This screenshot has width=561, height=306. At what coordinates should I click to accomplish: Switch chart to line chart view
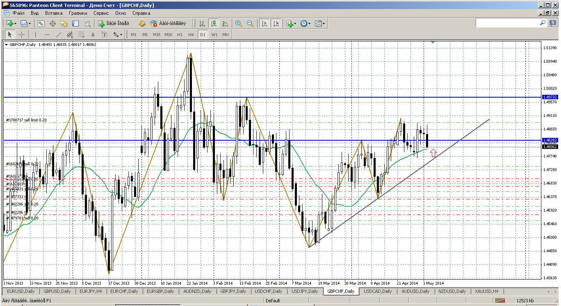(x=225, y=24)
